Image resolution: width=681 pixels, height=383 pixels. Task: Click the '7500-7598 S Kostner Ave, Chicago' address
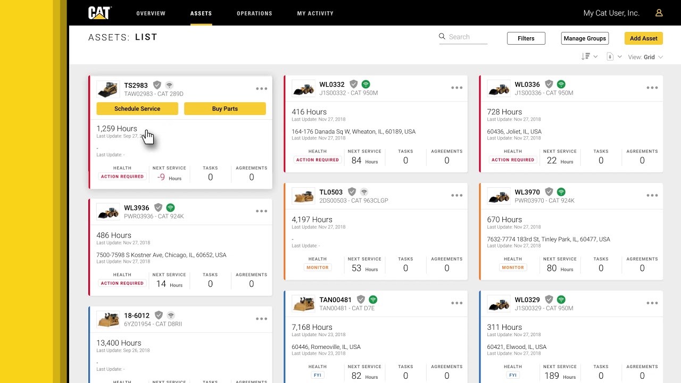pyautogui.click(x=161, y=255)
